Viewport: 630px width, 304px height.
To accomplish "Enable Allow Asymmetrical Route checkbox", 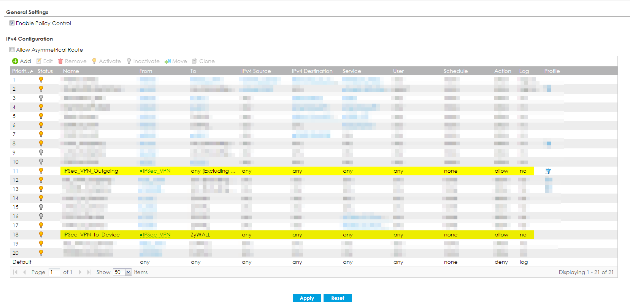I will tap(12, 50).
